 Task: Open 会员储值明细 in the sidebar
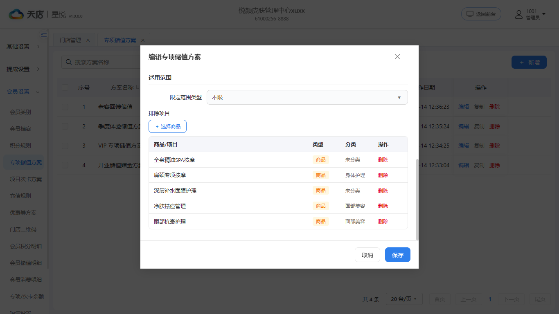click(x=26, y=263)
